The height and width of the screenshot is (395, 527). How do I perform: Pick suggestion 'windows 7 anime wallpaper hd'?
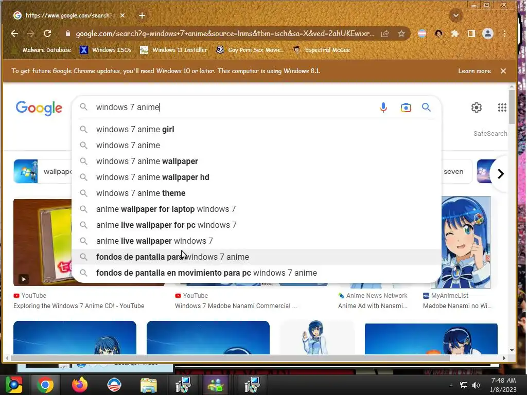pos(256,177)
